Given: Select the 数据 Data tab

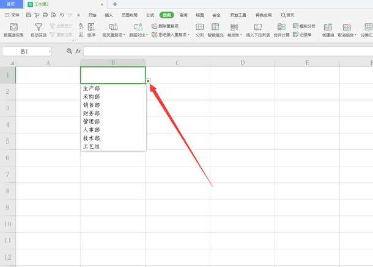Looking at the screenshot, I should point(166,15).
